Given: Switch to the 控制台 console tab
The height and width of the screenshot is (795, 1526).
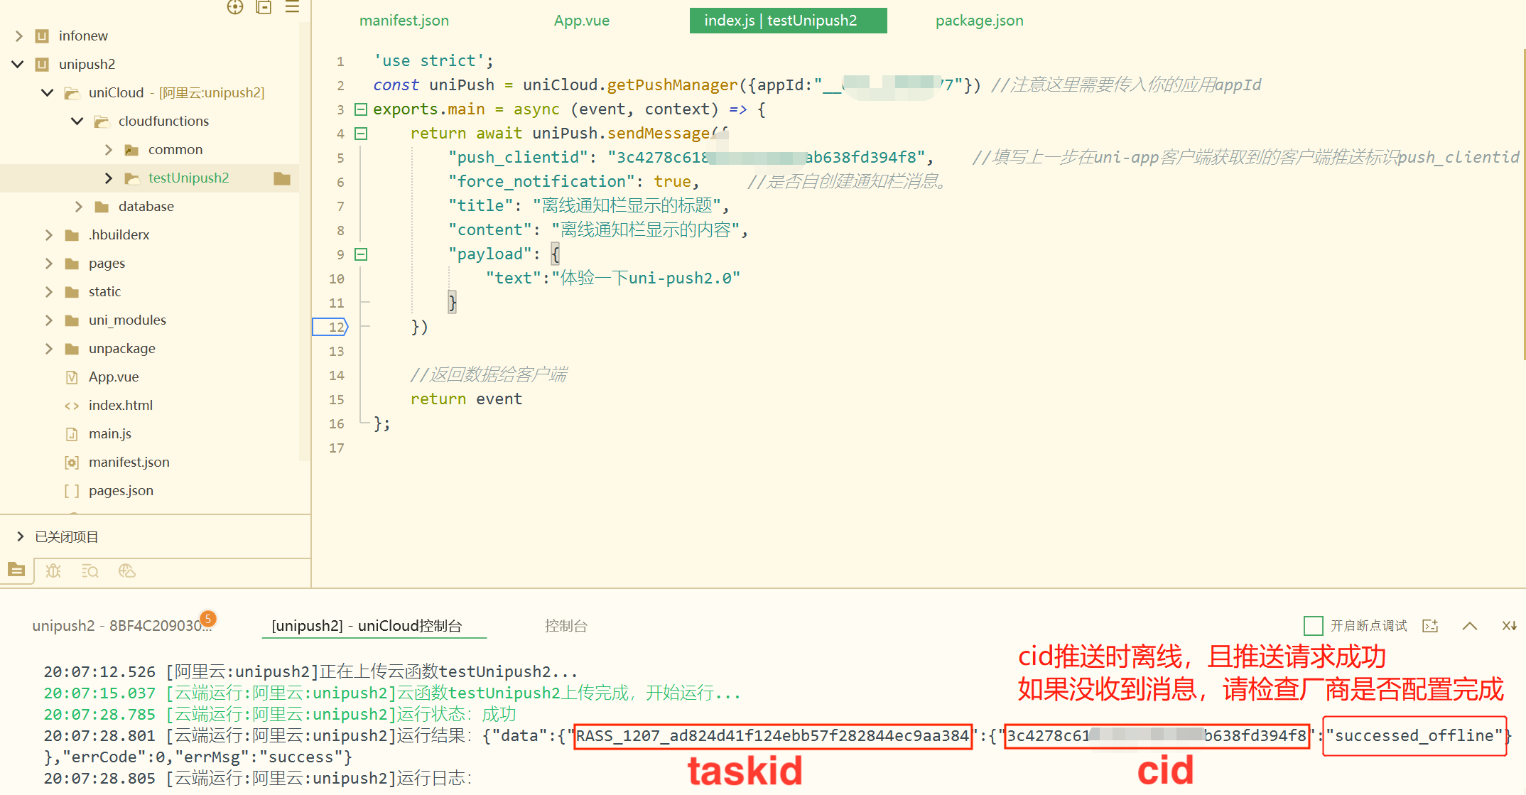Looking at the screenshot, I should (x=566, y=626).
